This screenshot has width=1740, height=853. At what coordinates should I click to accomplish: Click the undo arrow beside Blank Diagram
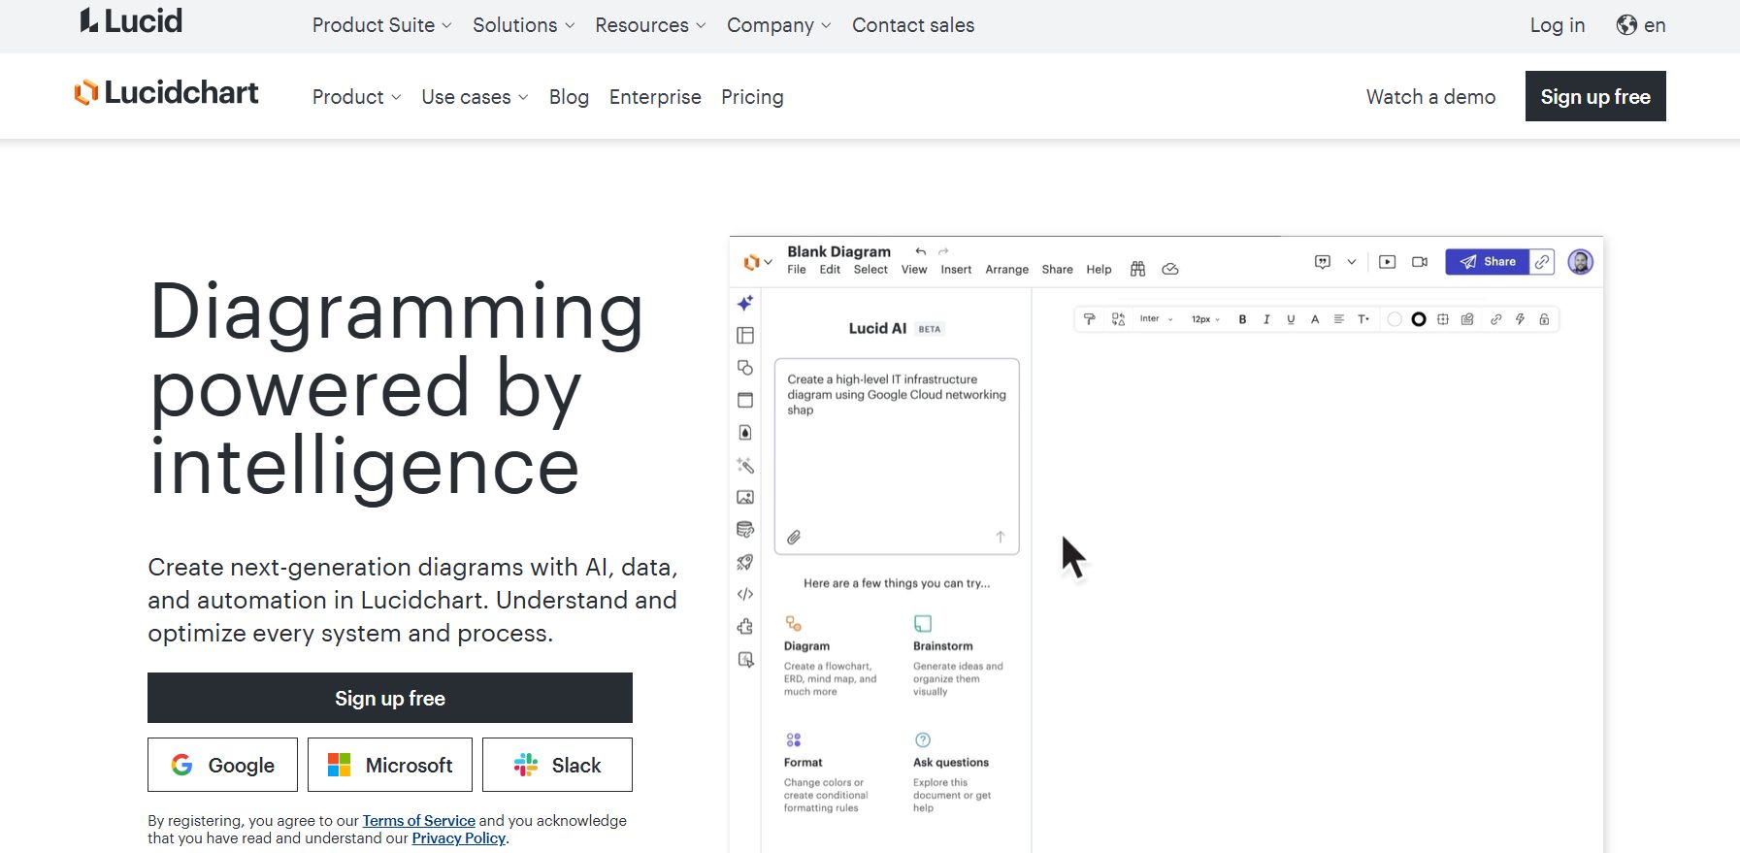click(x=921, y=251)
